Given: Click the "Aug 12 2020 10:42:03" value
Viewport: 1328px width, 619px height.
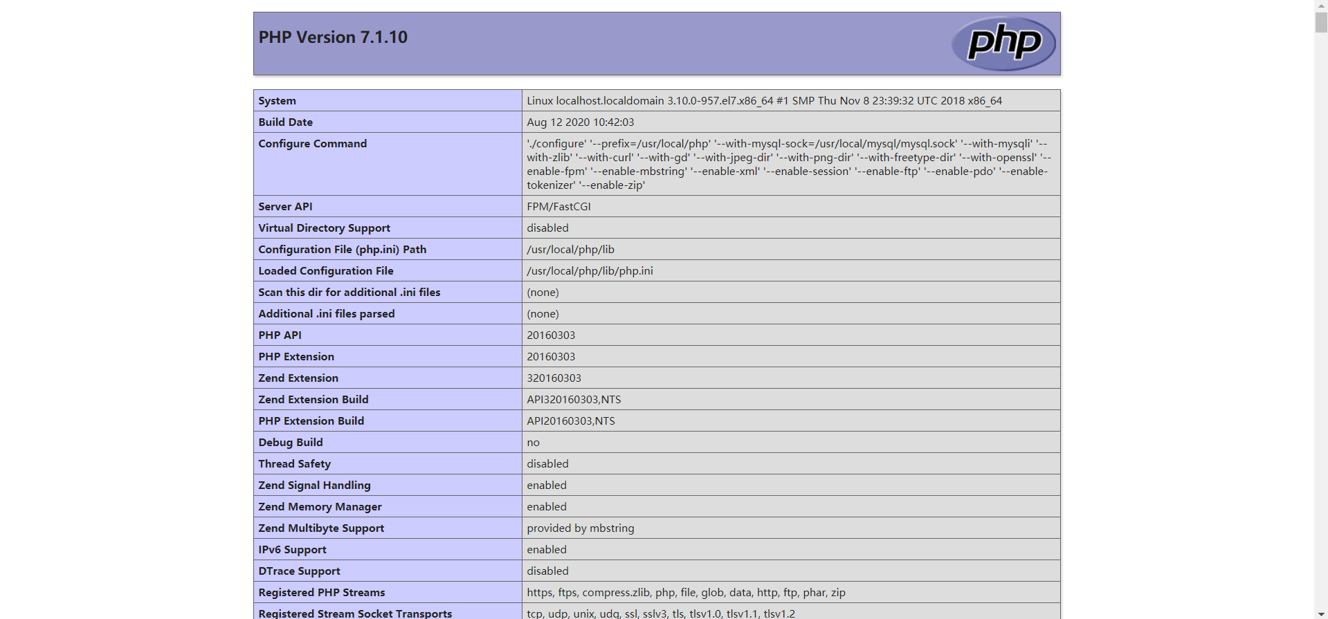Looking at the screenshot, I should (x=580, y=122).
